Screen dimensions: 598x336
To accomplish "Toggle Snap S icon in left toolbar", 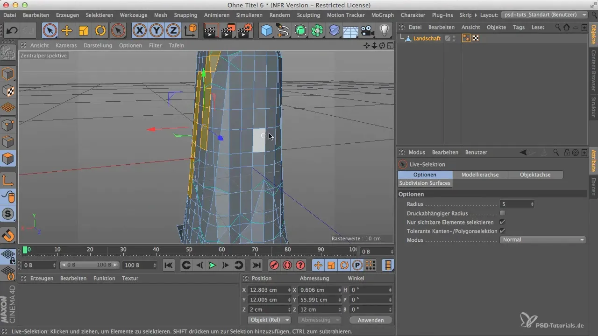I will (x=8, y=214).
